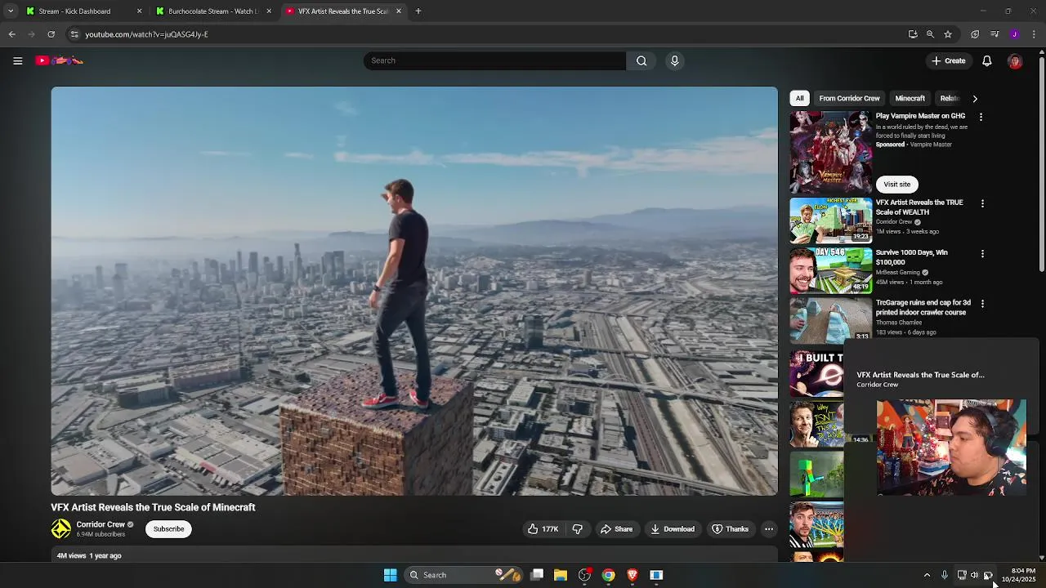Screen dimensions: 1046x588
Task: Open the tab search dropdown
Action: pyautogui.click(x=10, y=11)
